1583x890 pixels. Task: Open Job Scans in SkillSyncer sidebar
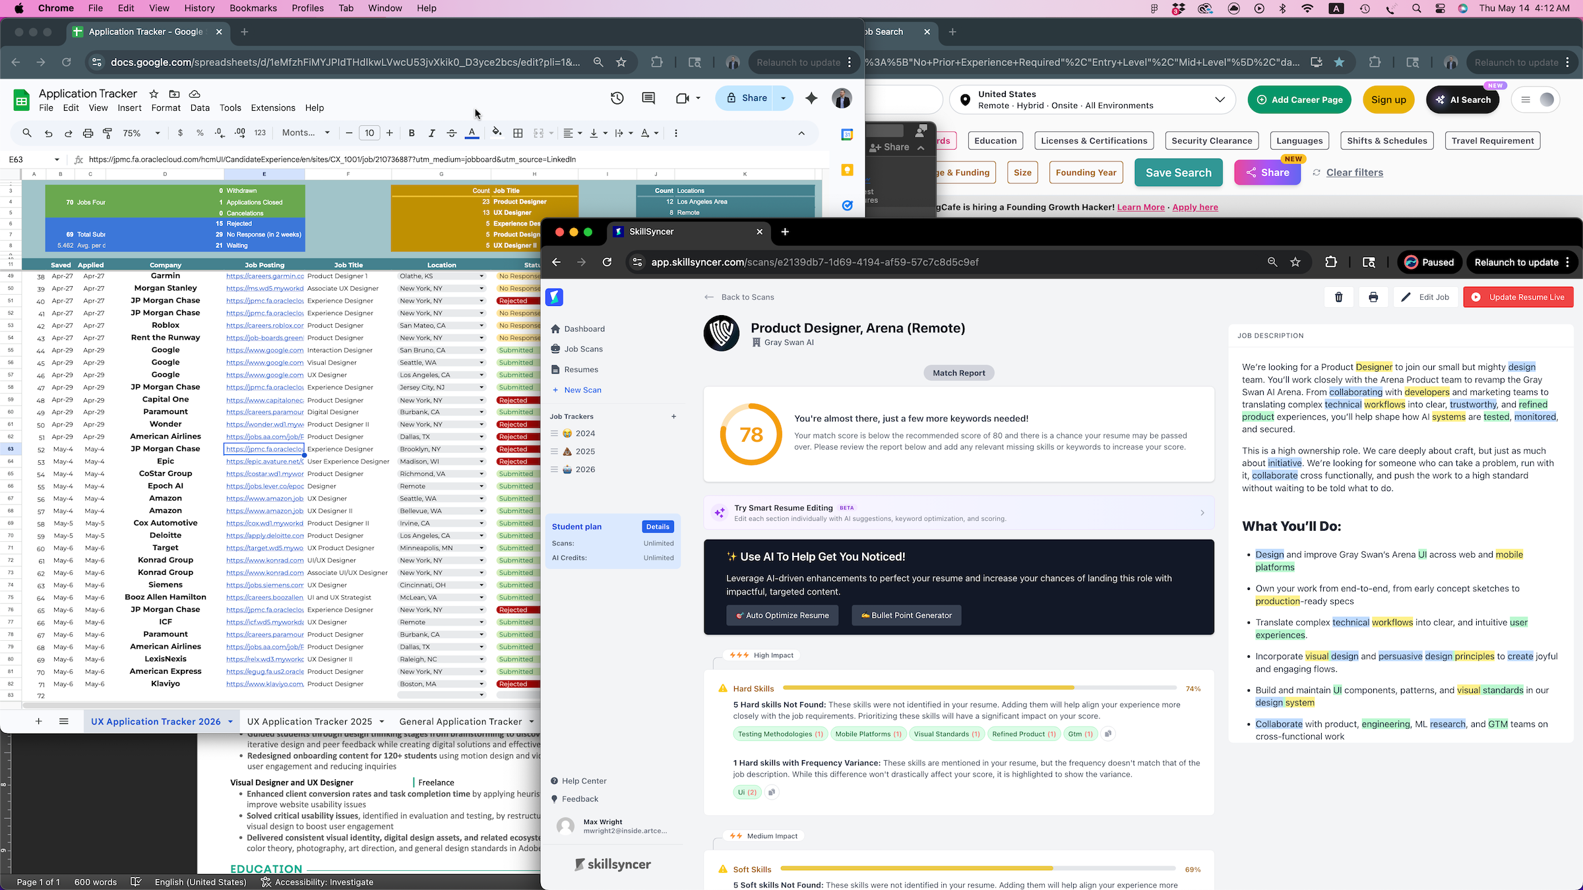583,349
